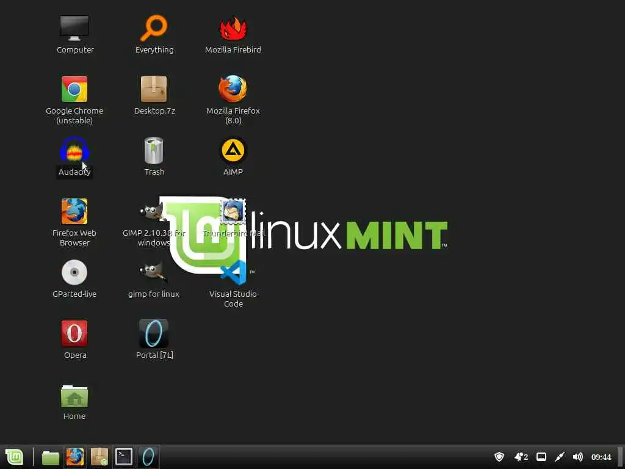This screenshot has width=625, height=469.
Task: Open file manager from the taskbar
Action: pyautogui.click(x=51, y=457)
